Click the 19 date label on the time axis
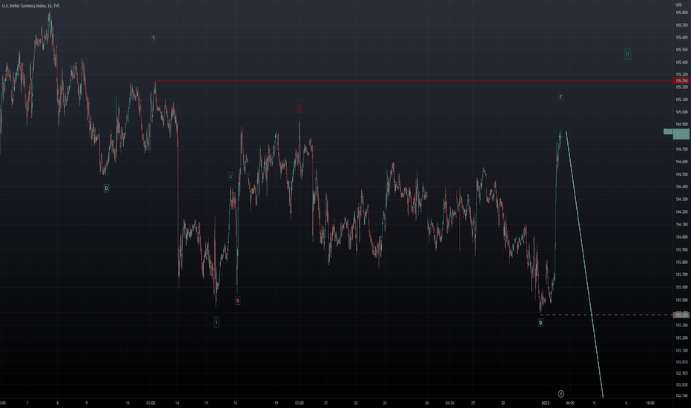The width and height of the screenshot is (691, 408). [x=277, y=403]
